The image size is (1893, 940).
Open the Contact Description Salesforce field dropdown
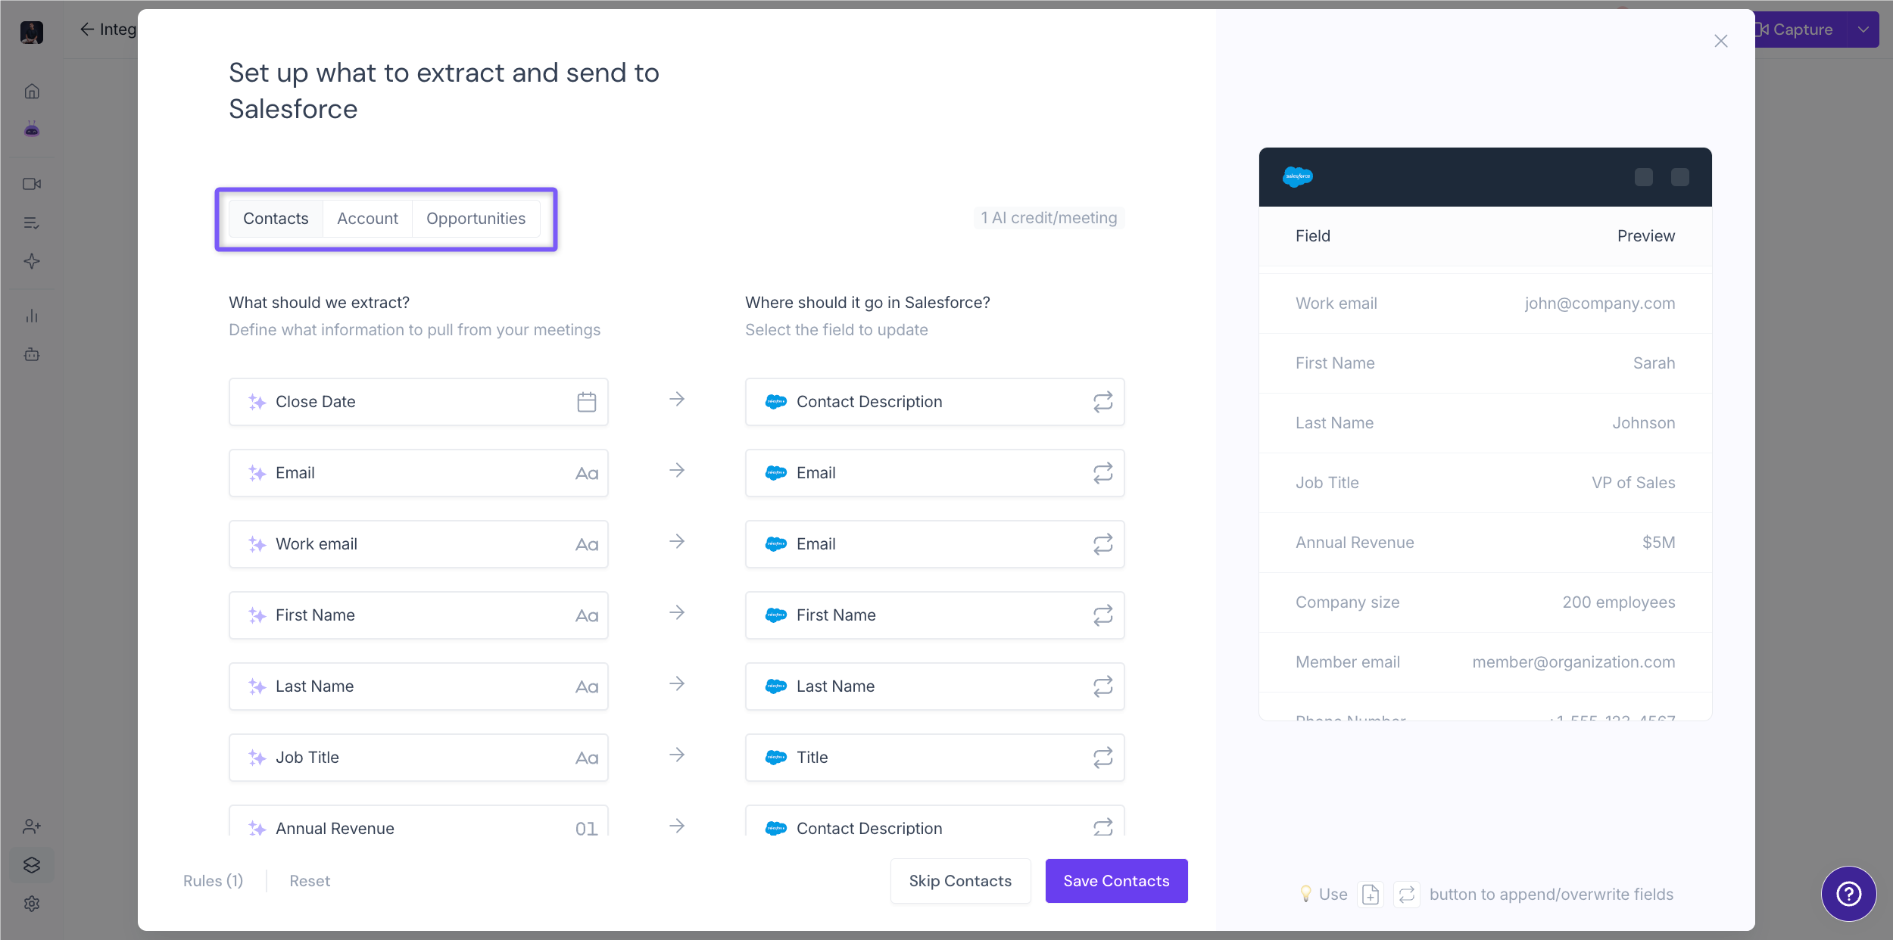(934, 402)
